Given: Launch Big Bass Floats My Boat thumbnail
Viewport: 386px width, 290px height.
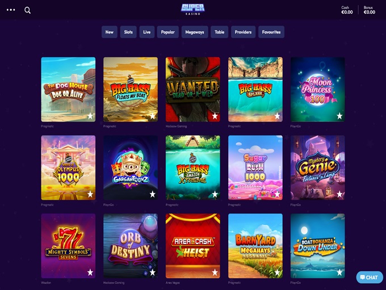Looking at the screenshot, I should (x=131, y=90).
